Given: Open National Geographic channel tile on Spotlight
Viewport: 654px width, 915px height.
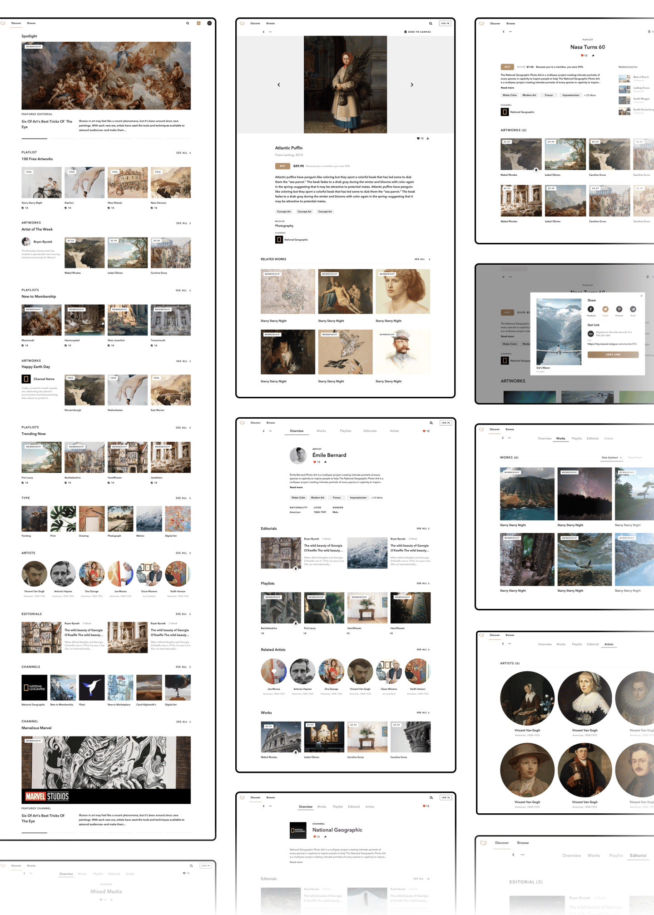Looking at the screenshot, I should coord(35,687).
